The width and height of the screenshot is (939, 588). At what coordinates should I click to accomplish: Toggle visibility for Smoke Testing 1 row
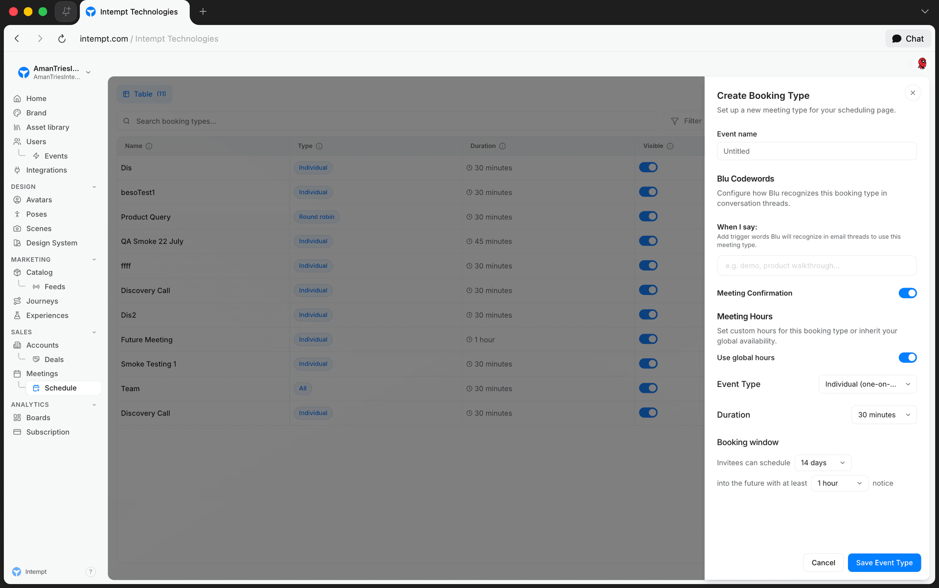point(648,363)
